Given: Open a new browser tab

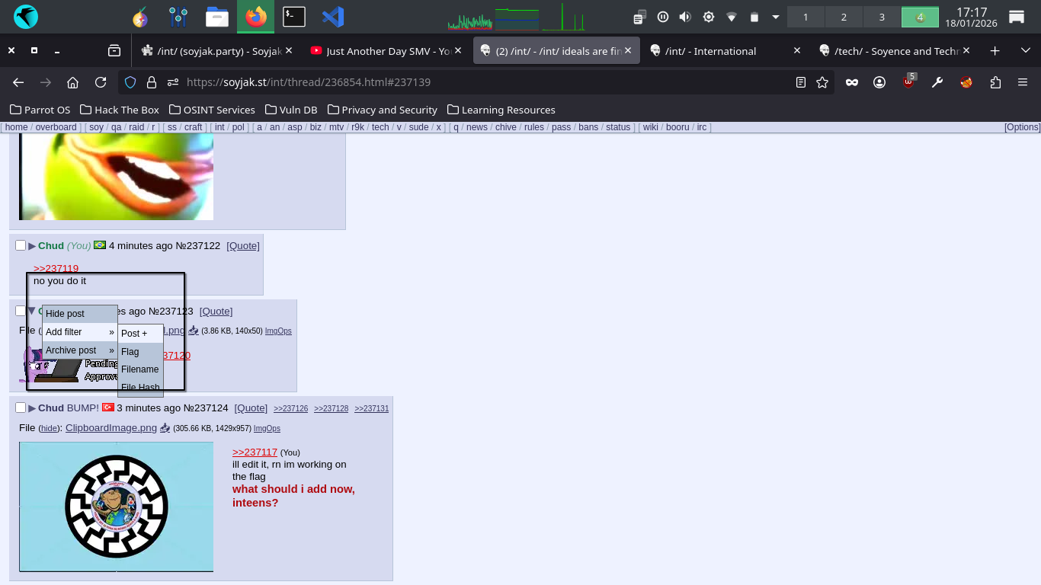Looking at the screenshot, I should [x=995, y=51].
